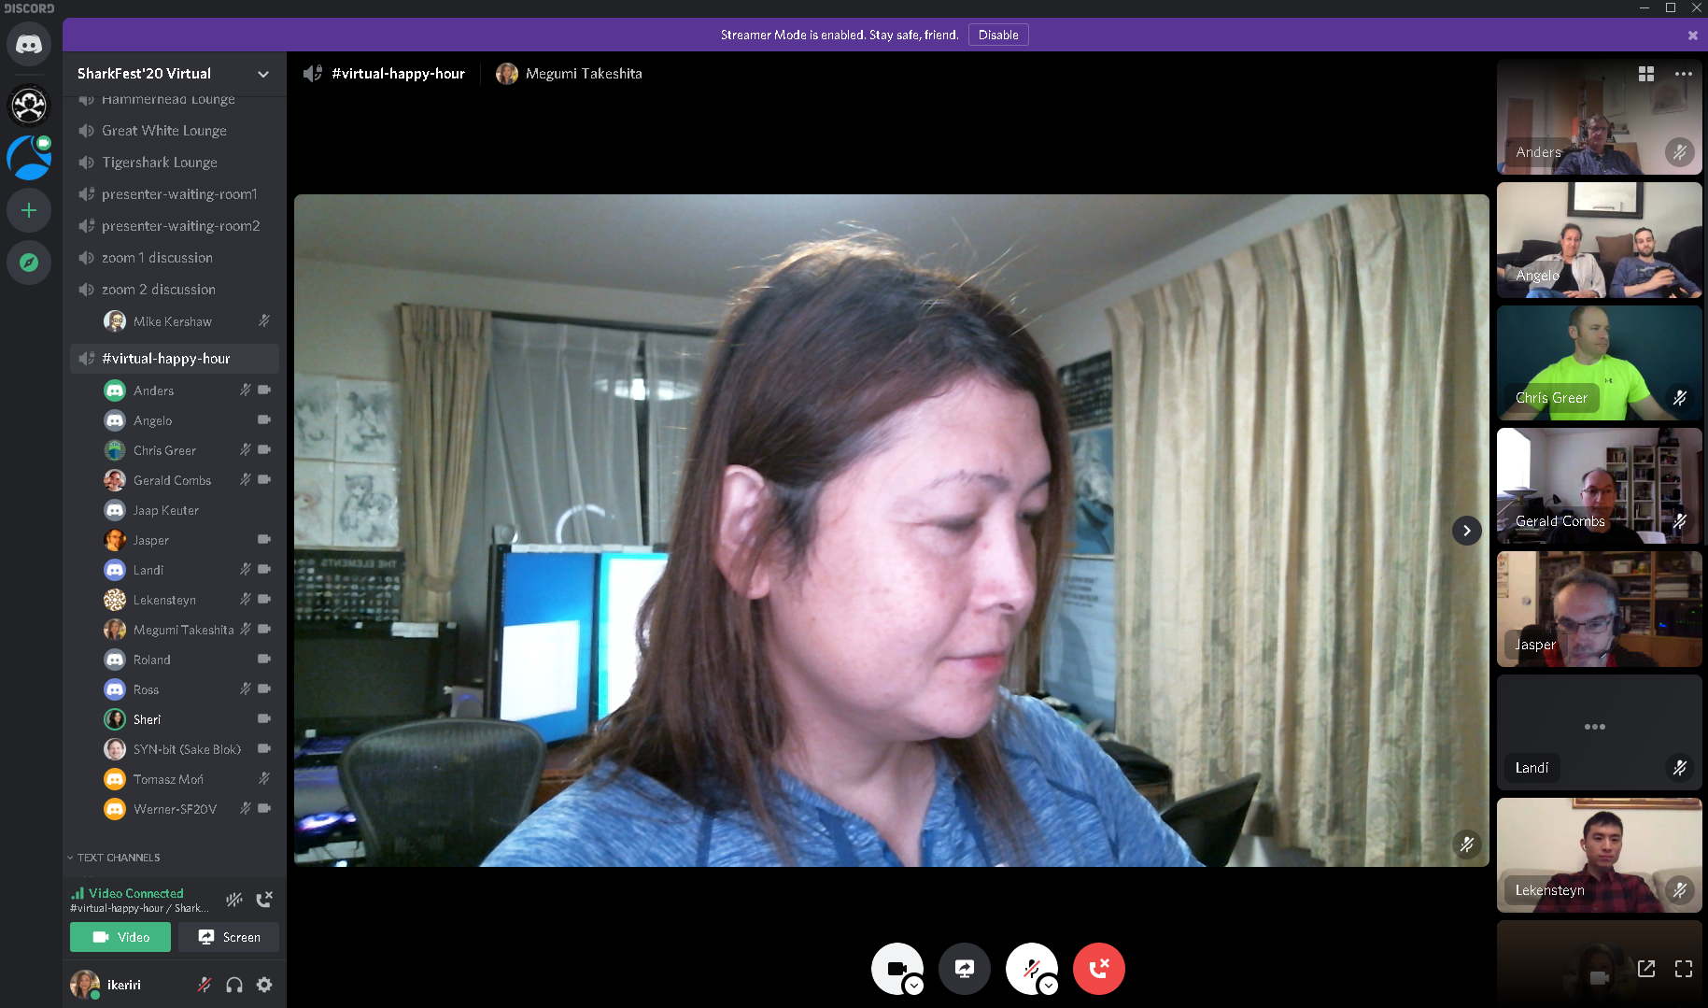Open microphone options dropdown arrow

[x=1049, y=986]
